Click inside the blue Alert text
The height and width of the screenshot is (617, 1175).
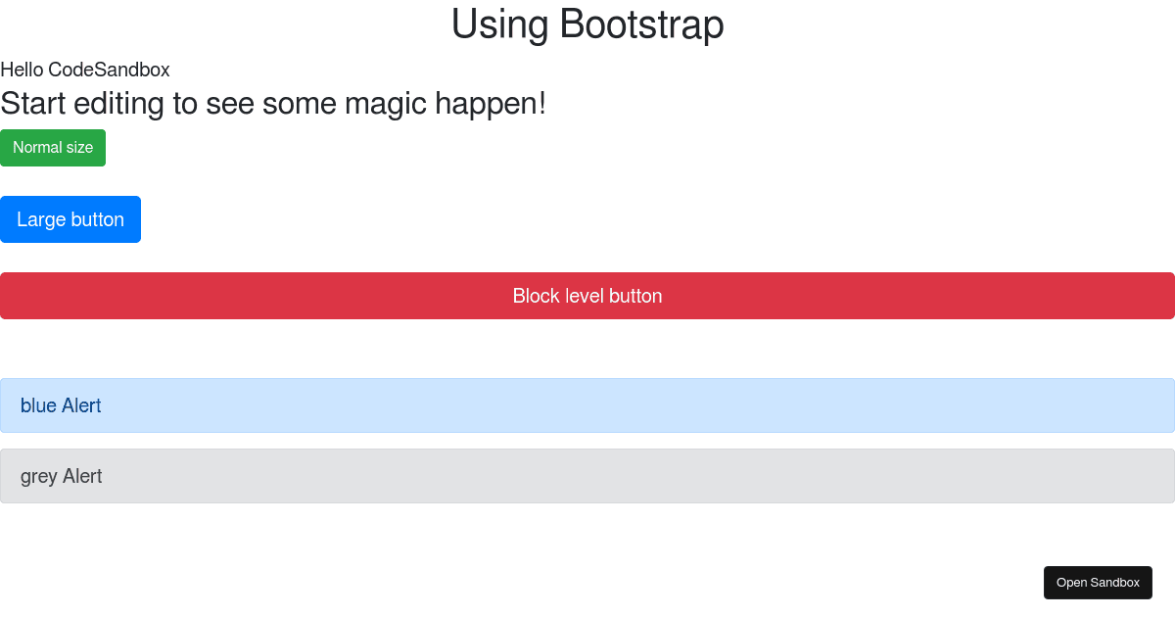(x=61, y=404)
